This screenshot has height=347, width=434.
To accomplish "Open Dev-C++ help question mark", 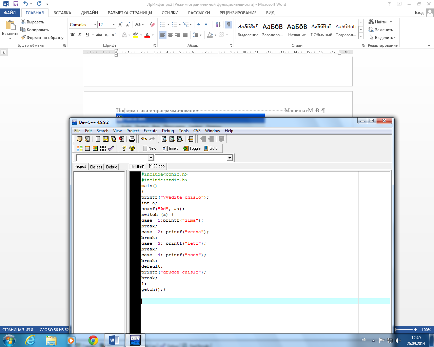I will (124, 148).
